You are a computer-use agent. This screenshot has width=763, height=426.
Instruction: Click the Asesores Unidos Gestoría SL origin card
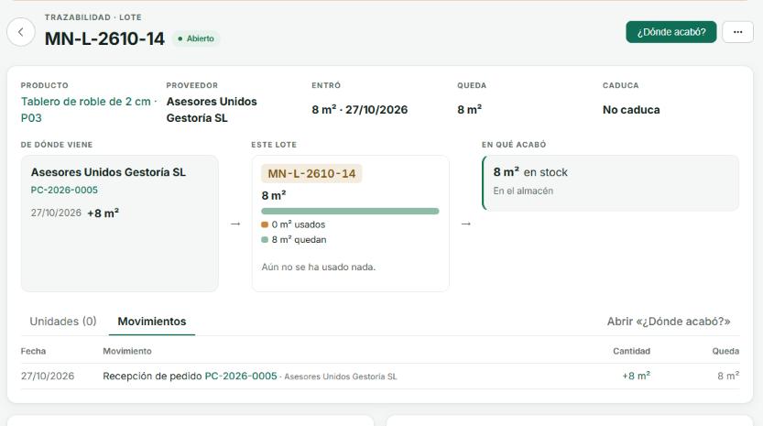(x=120, y=224)
